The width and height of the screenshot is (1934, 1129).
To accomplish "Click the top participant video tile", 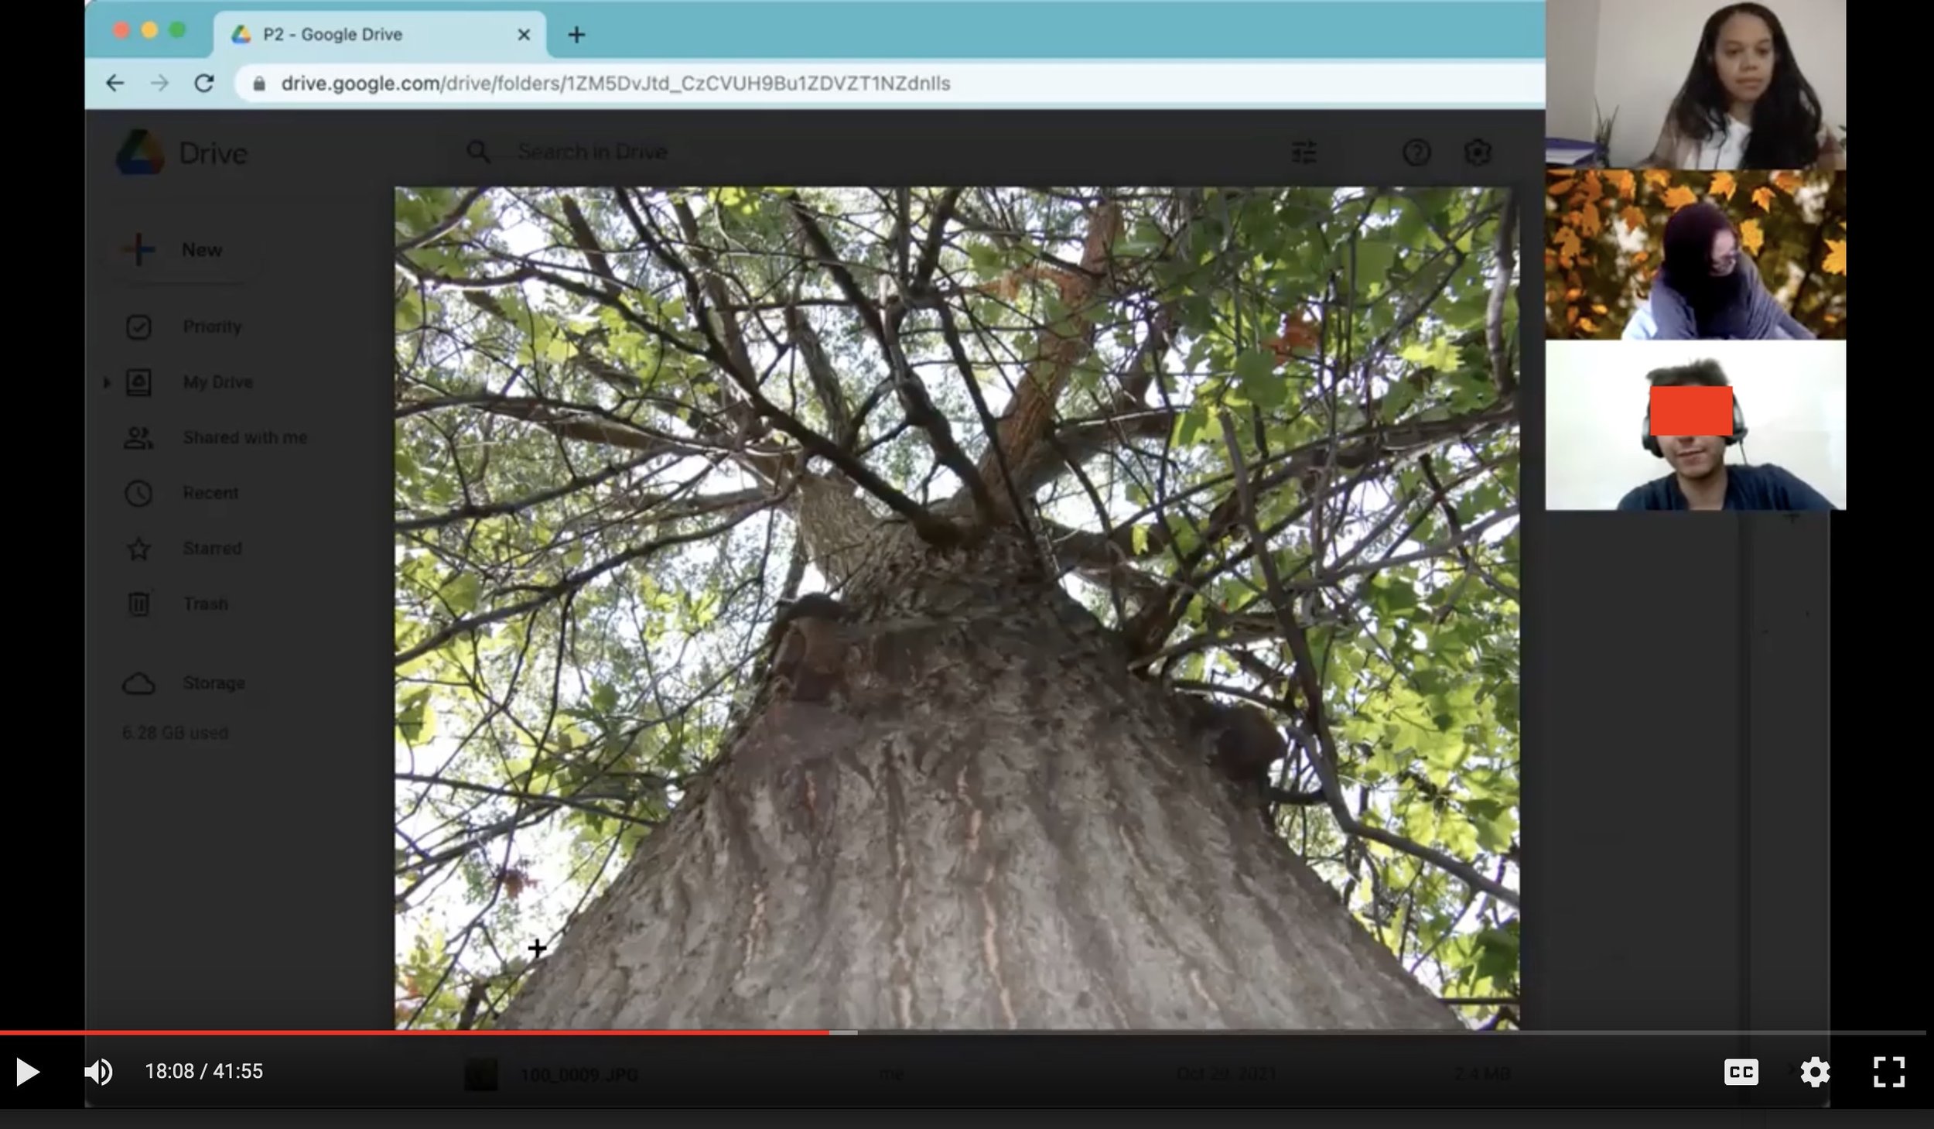I will click(x=1696, y=84).
